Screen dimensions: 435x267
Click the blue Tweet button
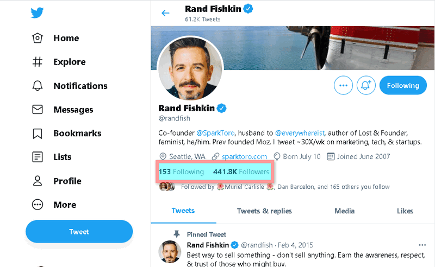tap(79, 232)
